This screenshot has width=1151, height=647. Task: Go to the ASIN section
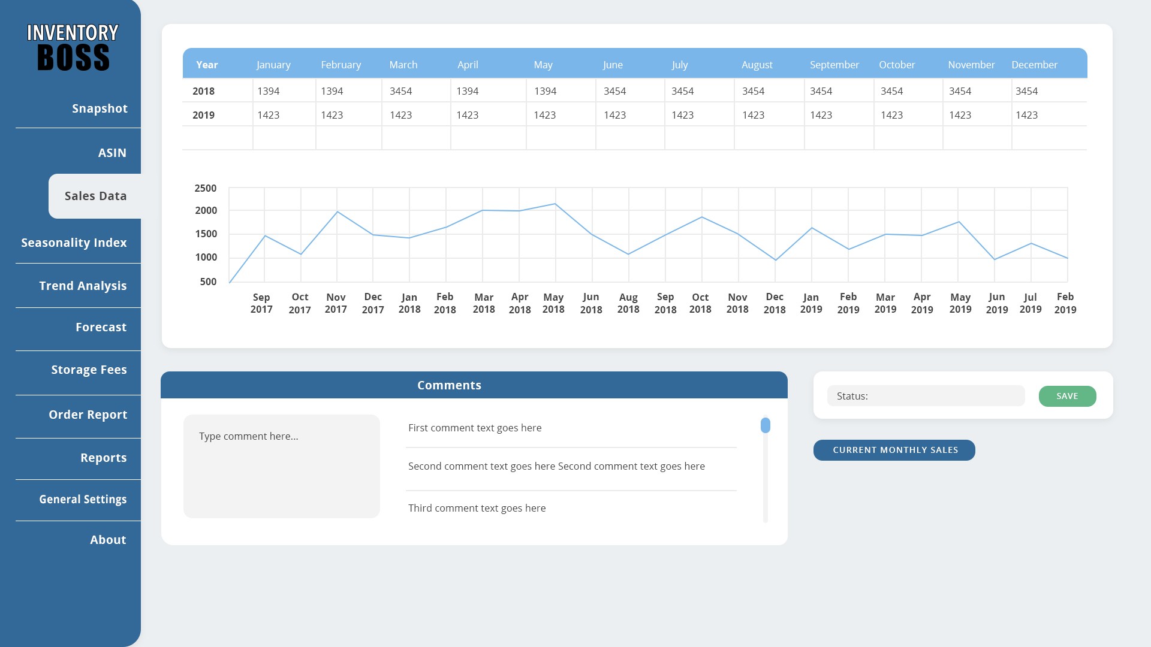112,153
